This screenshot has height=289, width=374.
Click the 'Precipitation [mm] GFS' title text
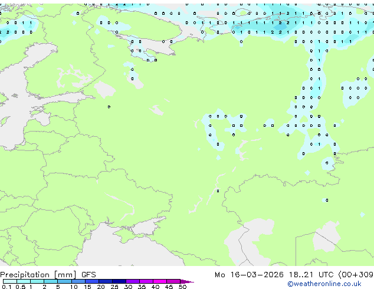click(x=48, y=275)
